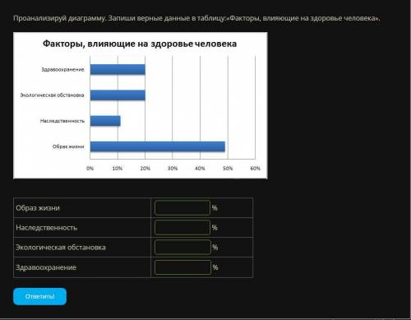
Task: Click the Наследственность bar in chart
Action: click(x=105, y=121)
